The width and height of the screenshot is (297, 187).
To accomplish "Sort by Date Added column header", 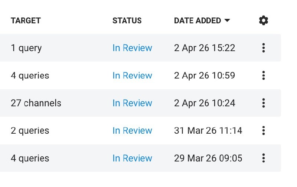I will [x=198, y=21].
